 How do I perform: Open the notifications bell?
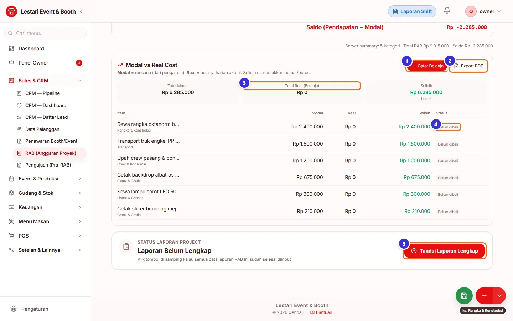447,11
